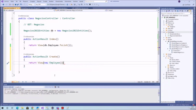The height and width of the screenshot is (110, 196).
Task: Collapse the Controllers folder
Action: pyautogui.click(x=164, y=32)
